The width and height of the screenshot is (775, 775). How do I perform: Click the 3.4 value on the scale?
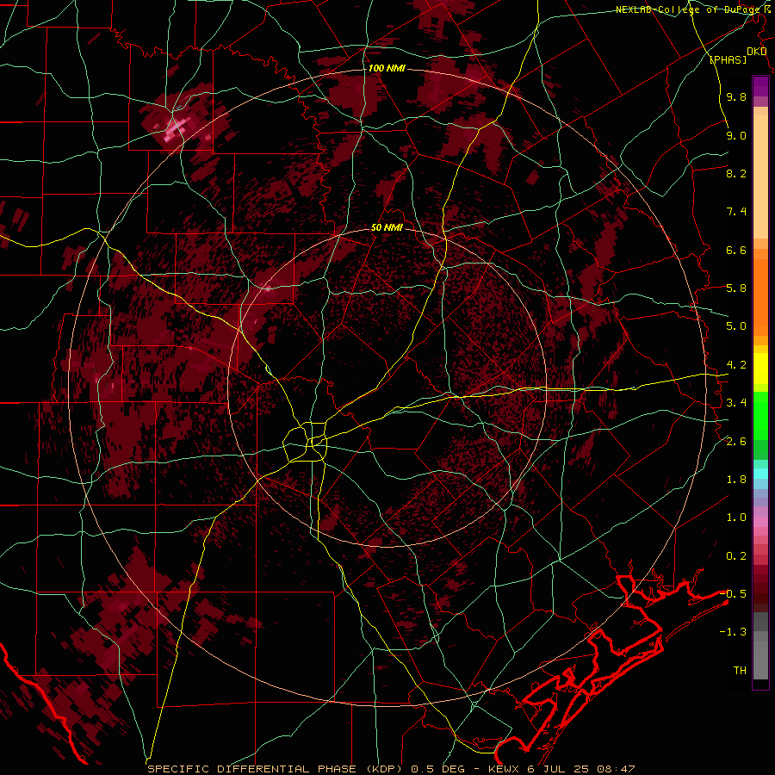(736, 403)
